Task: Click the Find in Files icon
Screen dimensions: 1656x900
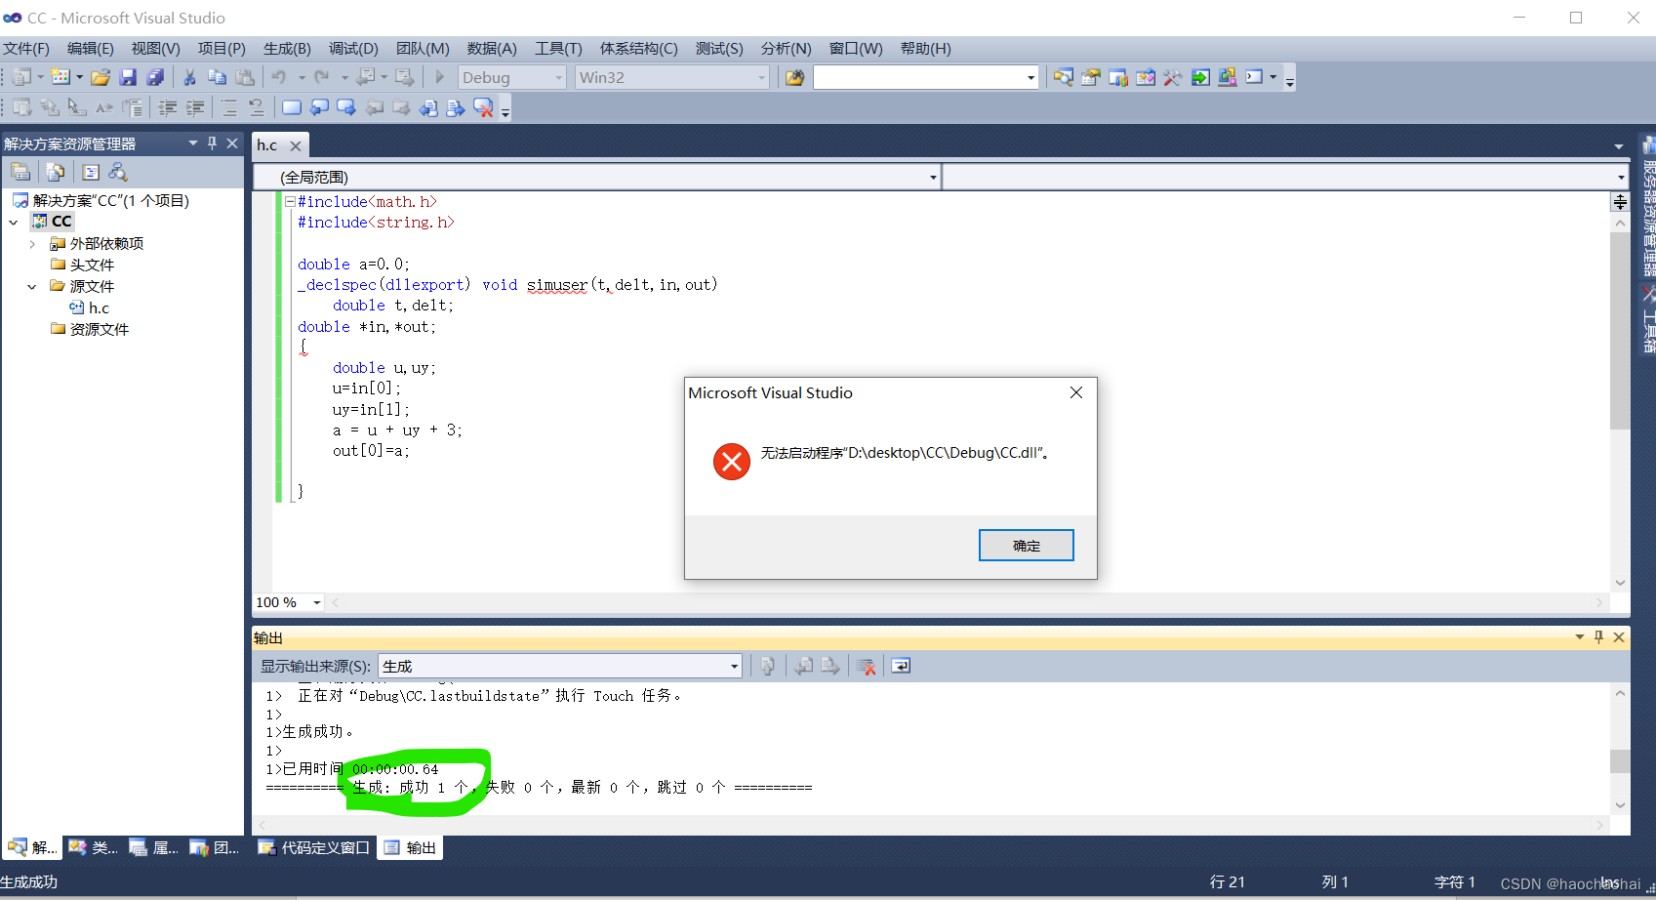Action: 795,77
